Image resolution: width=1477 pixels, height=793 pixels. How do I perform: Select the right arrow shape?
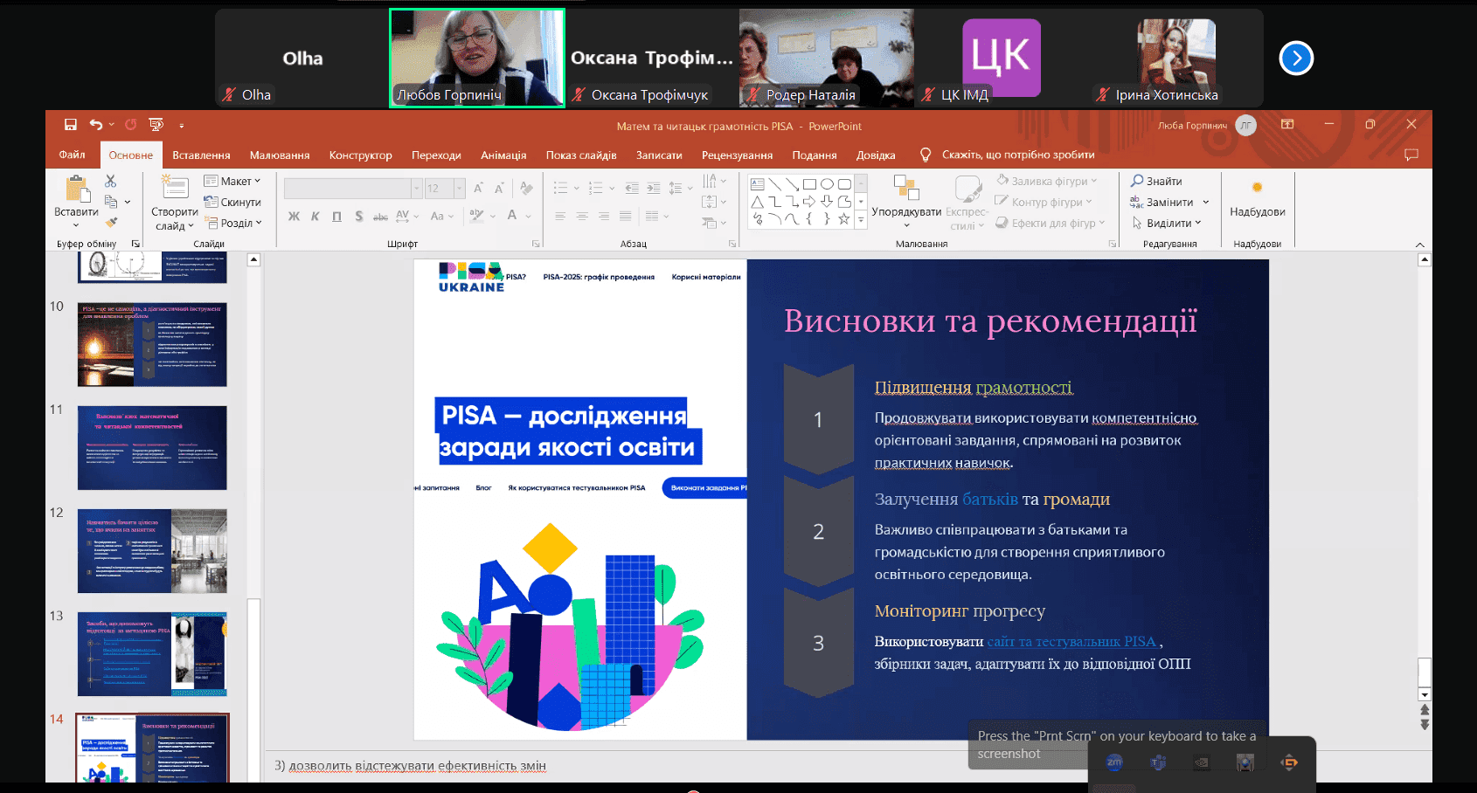point(809,202)
